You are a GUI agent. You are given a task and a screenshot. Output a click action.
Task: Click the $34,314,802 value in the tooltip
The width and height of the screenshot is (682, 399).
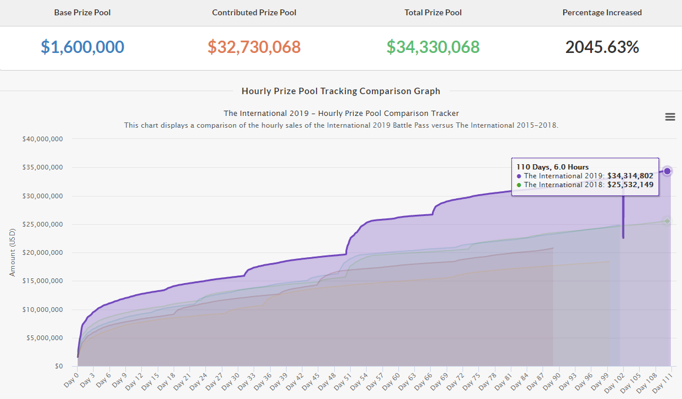coord(630,176)
